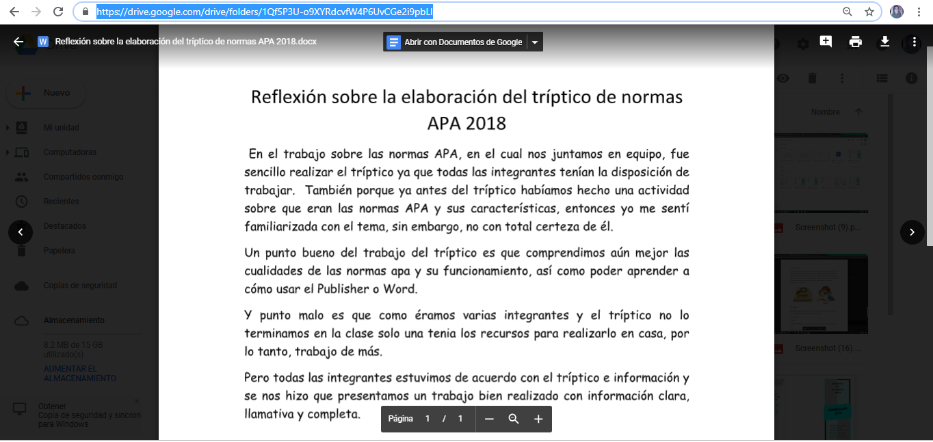Image resolution: width=933 pixels, height=442 pixels.
Task: Open Almacenamiento section
Action: (74, 320)
